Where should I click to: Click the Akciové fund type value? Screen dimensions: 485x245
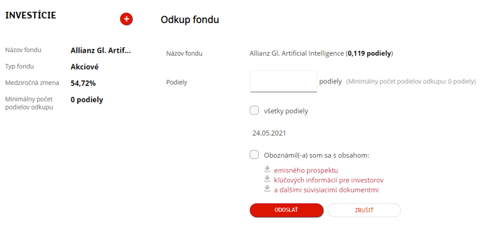pos(84,67)
